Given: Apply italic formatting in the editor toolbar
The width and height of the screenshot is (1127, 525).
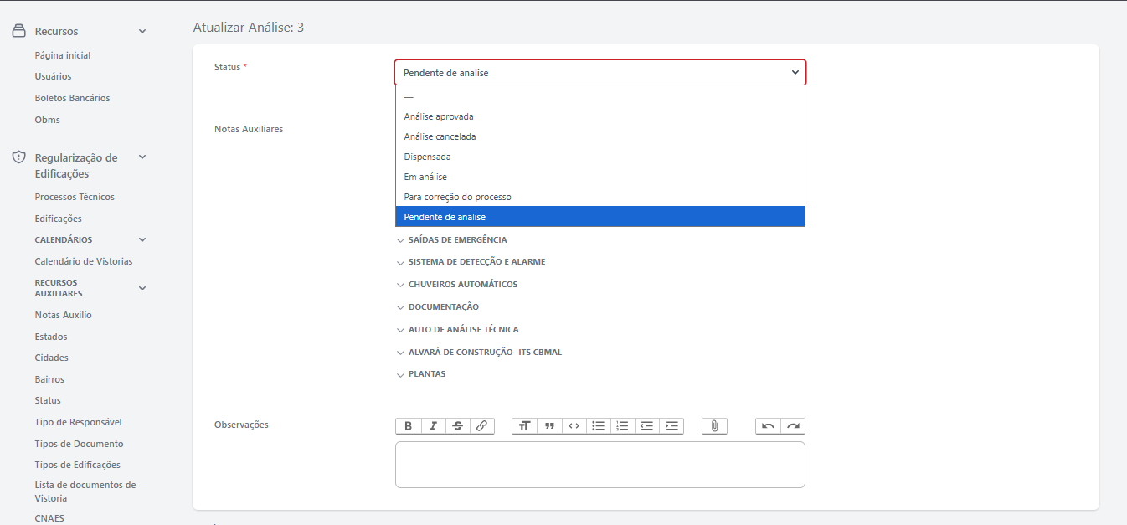Looking at the screenshot, I should 433,426.
